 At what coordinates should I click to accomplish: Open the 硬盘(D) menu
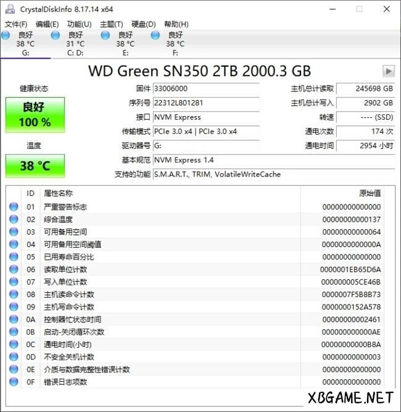tap(143, 24)
